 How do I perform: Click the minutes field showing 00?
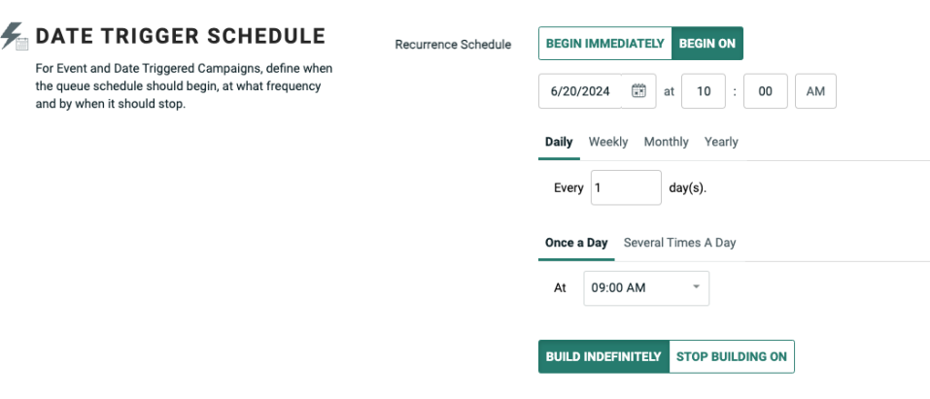point(765,91)
